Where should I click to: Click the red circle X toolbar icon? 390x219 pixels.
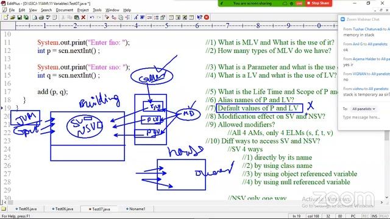coord(207,18)
